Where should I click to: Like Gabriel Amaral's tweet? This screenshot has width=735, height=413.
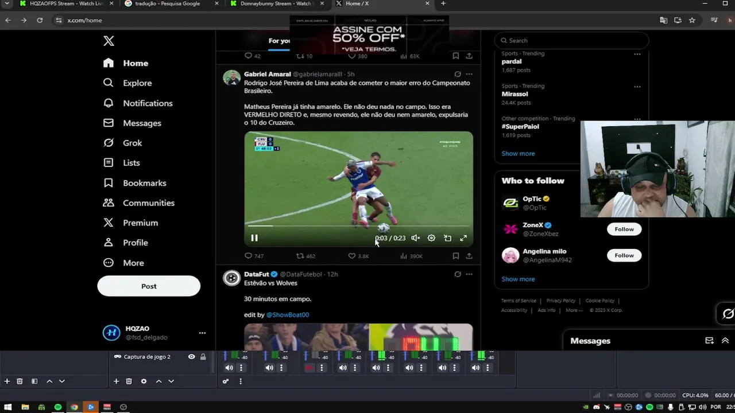tap(358, 256)
